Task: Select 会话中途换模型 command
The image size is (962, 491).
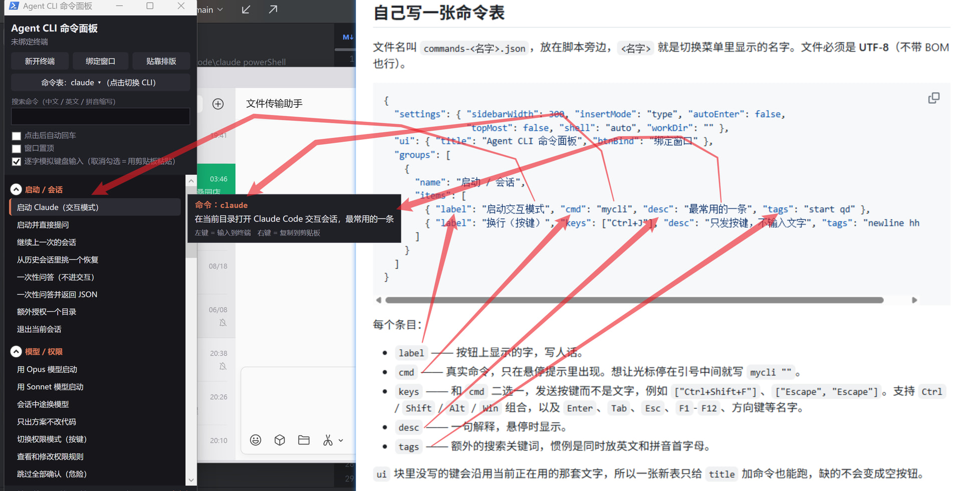Action: 95,404
